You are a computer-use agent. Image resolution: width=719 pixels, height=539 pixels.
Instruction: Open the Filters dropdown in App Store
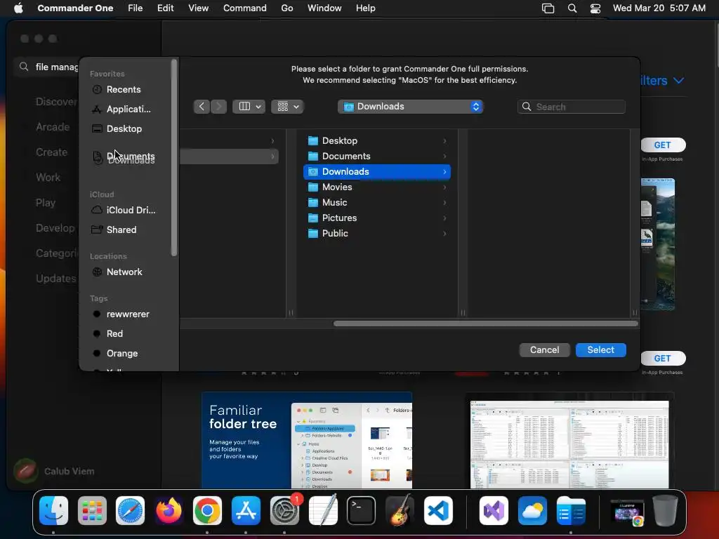(x=662, y=81)
